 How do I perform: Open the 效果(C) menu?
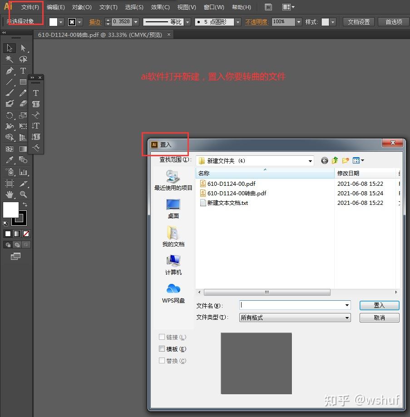160,7
